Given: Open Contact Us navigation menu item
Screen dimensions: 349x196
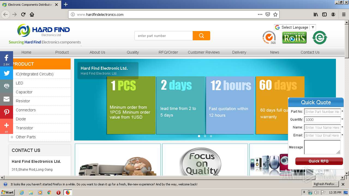Looking at the screenshot, I should tap(310, 52).
